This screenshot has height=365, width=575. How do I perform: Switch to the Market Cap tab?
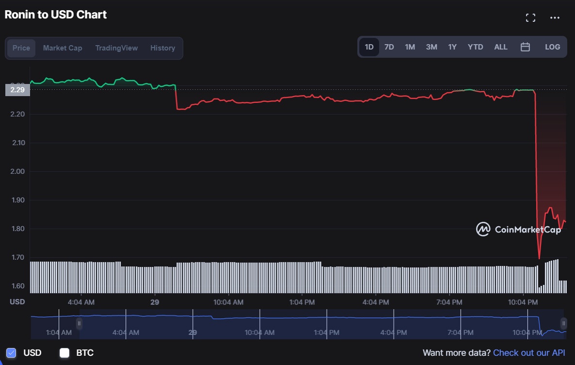coord(63,48)
